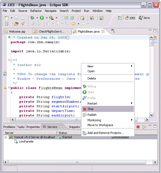Close the FlightsBean.java editor tab

coord(103,31)
